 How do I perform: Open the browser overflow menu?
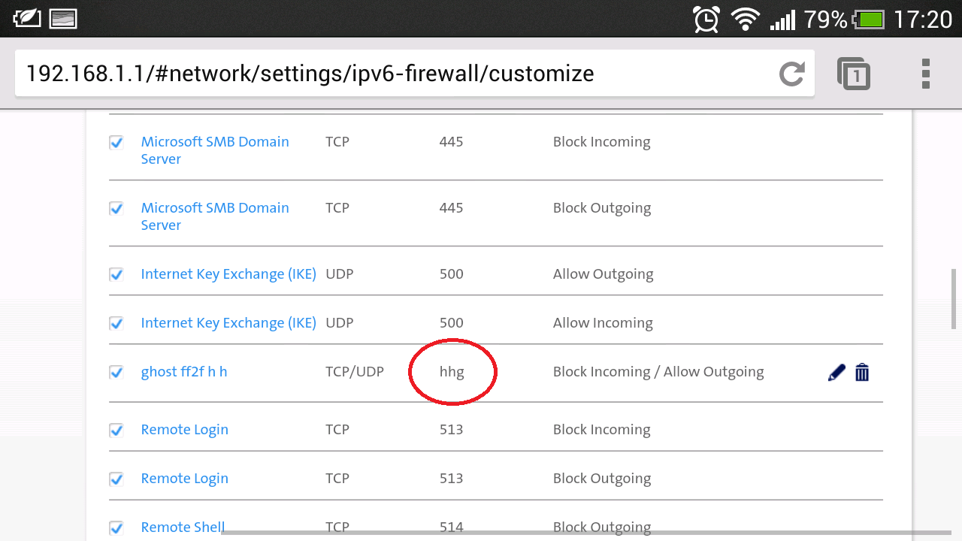[x=925, y=74]
